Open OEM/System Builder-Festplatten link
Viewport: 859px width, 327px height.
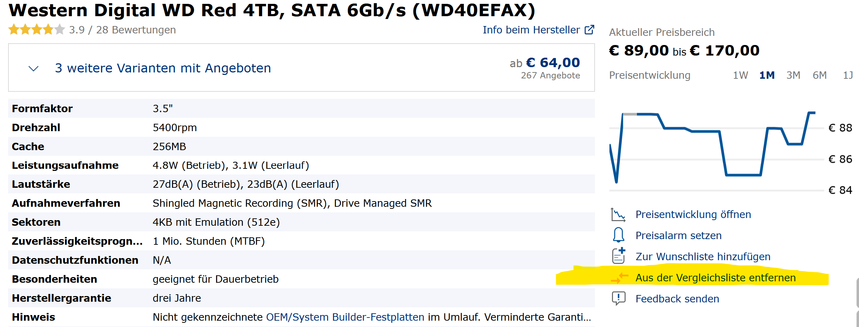coord(345,317)
